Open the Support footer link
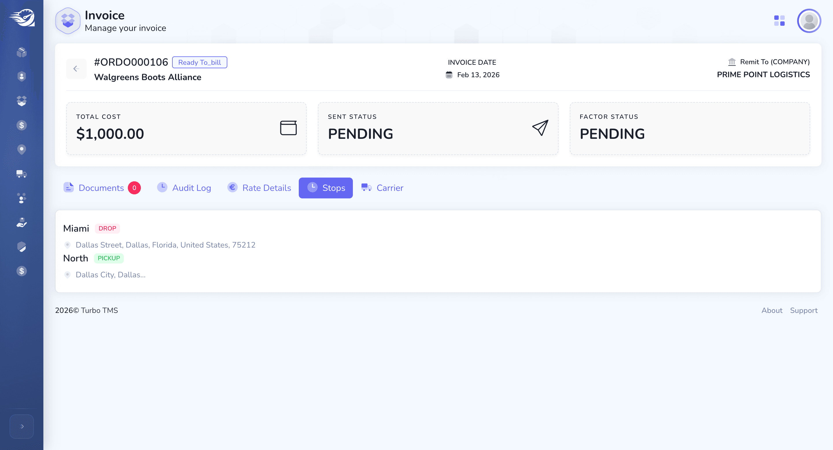Viewport: 833px width, 450px height. (x=803, y=310)
